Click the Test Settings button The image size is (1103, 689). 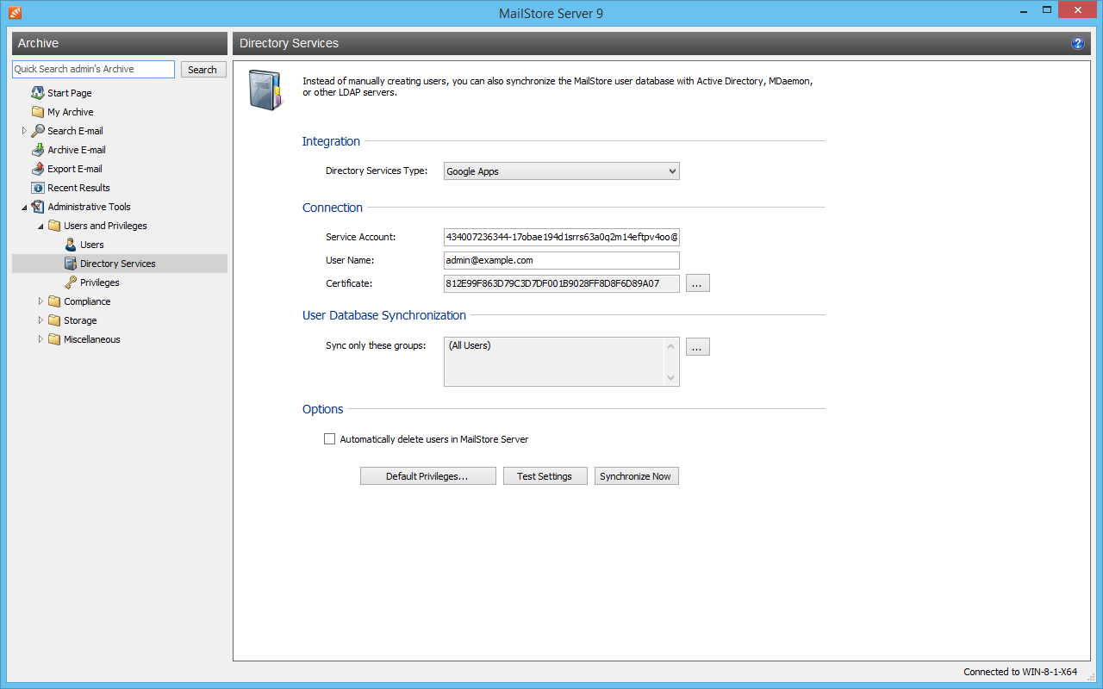coord(545,476)
